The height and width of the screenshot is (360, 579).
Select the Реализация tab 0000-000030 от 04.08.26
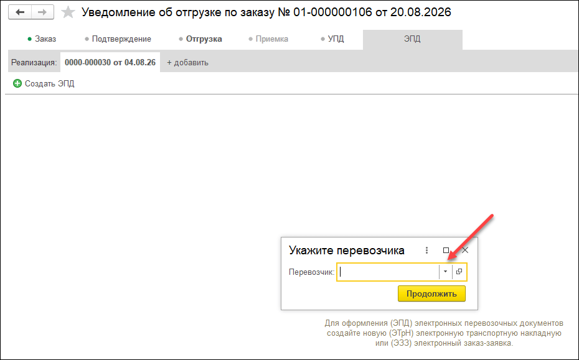pyautogui.click(x=110, y=62)
